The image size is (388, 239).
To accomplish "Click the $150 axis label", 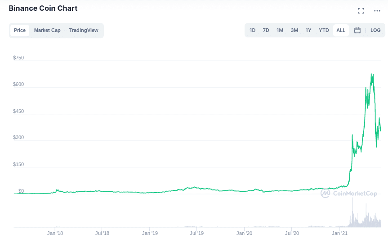I will [18, 164].
